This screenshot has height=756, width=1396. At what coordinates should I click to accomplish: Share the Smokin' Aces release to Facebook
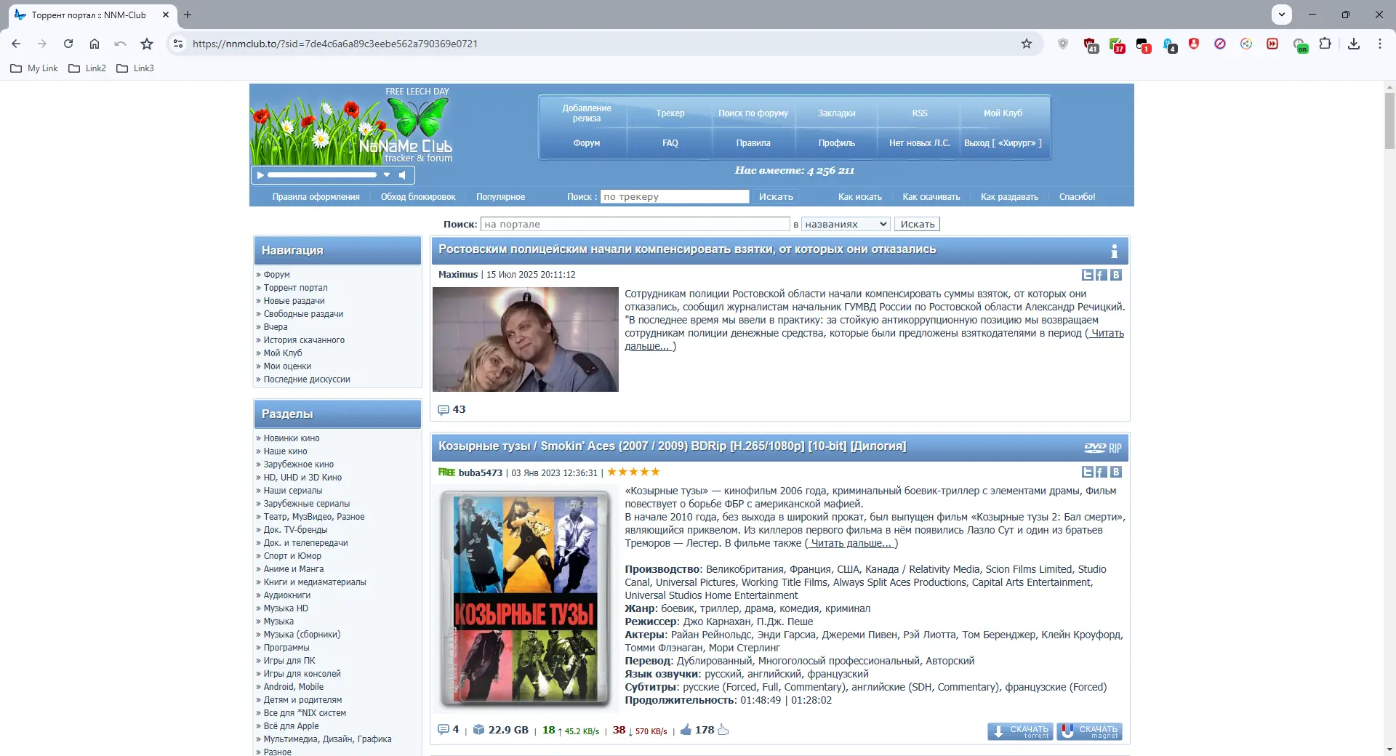(x=1100, y=472)
